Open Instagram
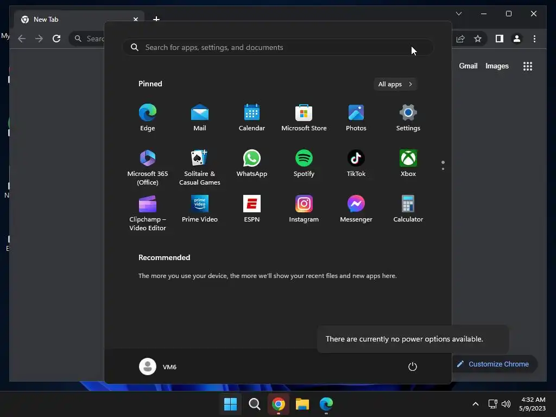The width and height of the screenshot is (556, 417). [304, 208]
